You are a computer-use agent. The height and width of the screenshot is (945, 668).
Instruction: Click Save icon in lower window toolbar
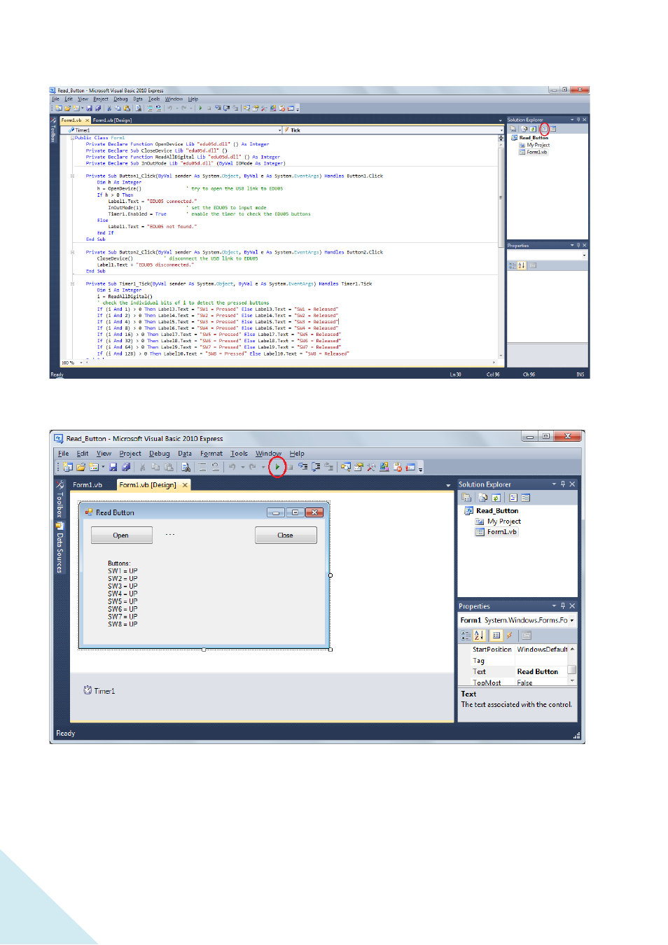tap(113, 467)
